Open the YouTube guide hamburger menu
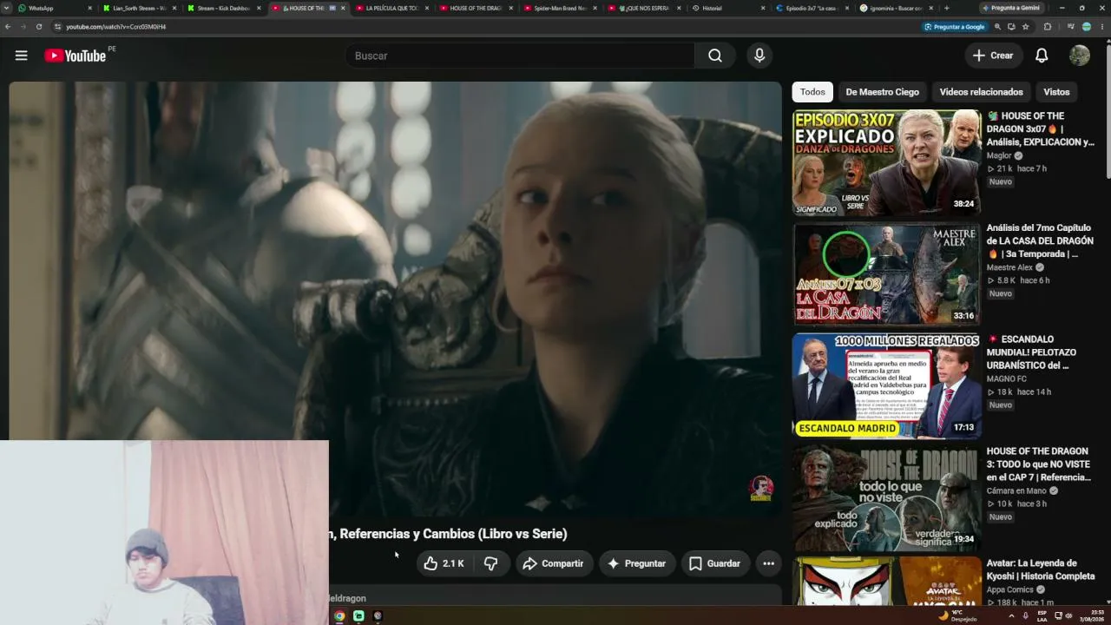 pos(21,56)
